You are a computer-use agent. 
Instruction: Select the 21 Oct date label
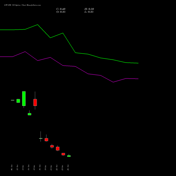[x=51, y=168]
